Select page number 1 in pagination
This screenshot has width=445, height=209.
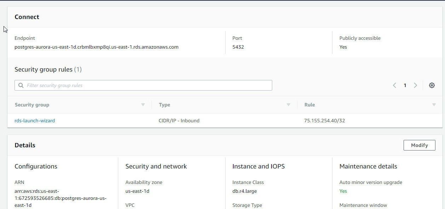point(405,85)
